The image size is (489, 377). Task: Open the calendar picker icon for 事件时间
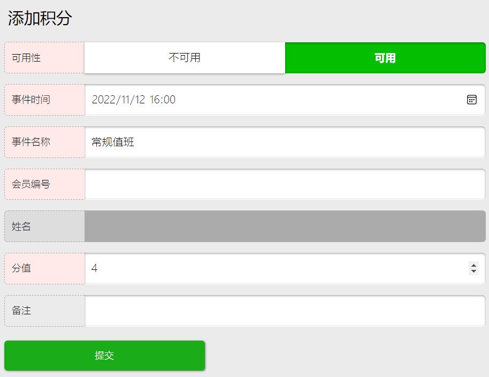click(471, 100)
